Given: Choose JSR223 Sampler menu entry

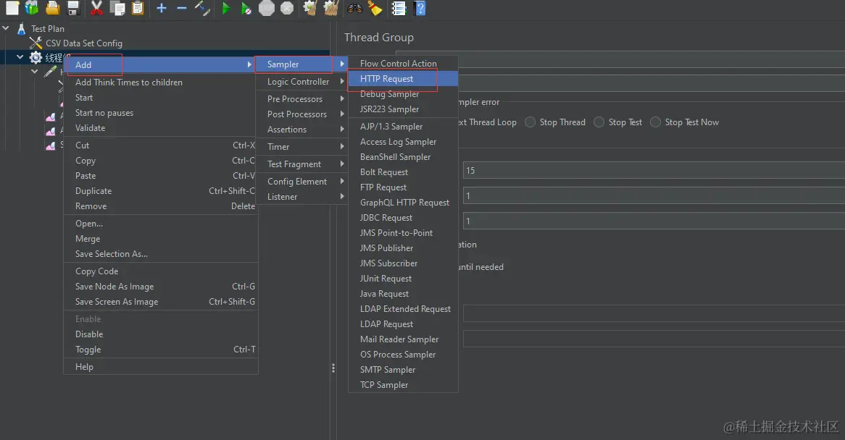Looking at the screenshot, I should pos(403,109).
